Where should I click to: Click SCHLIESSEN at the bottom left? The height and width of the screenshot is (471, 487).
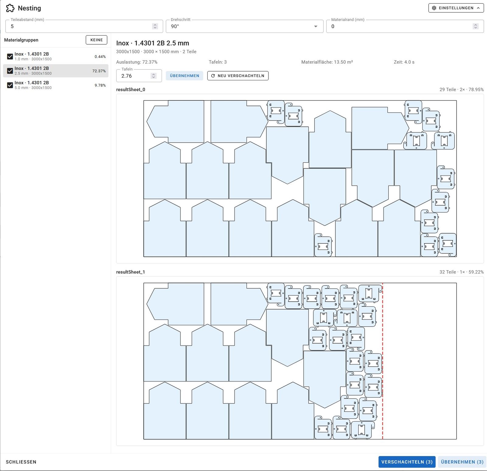pyautogui.click(x=21, y=462)
